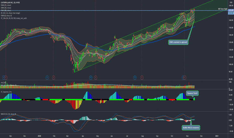The width and height of the screenshot is (234, 138).
Task: Click the 10M volume axis label
Action: click(x=230, y=82)
